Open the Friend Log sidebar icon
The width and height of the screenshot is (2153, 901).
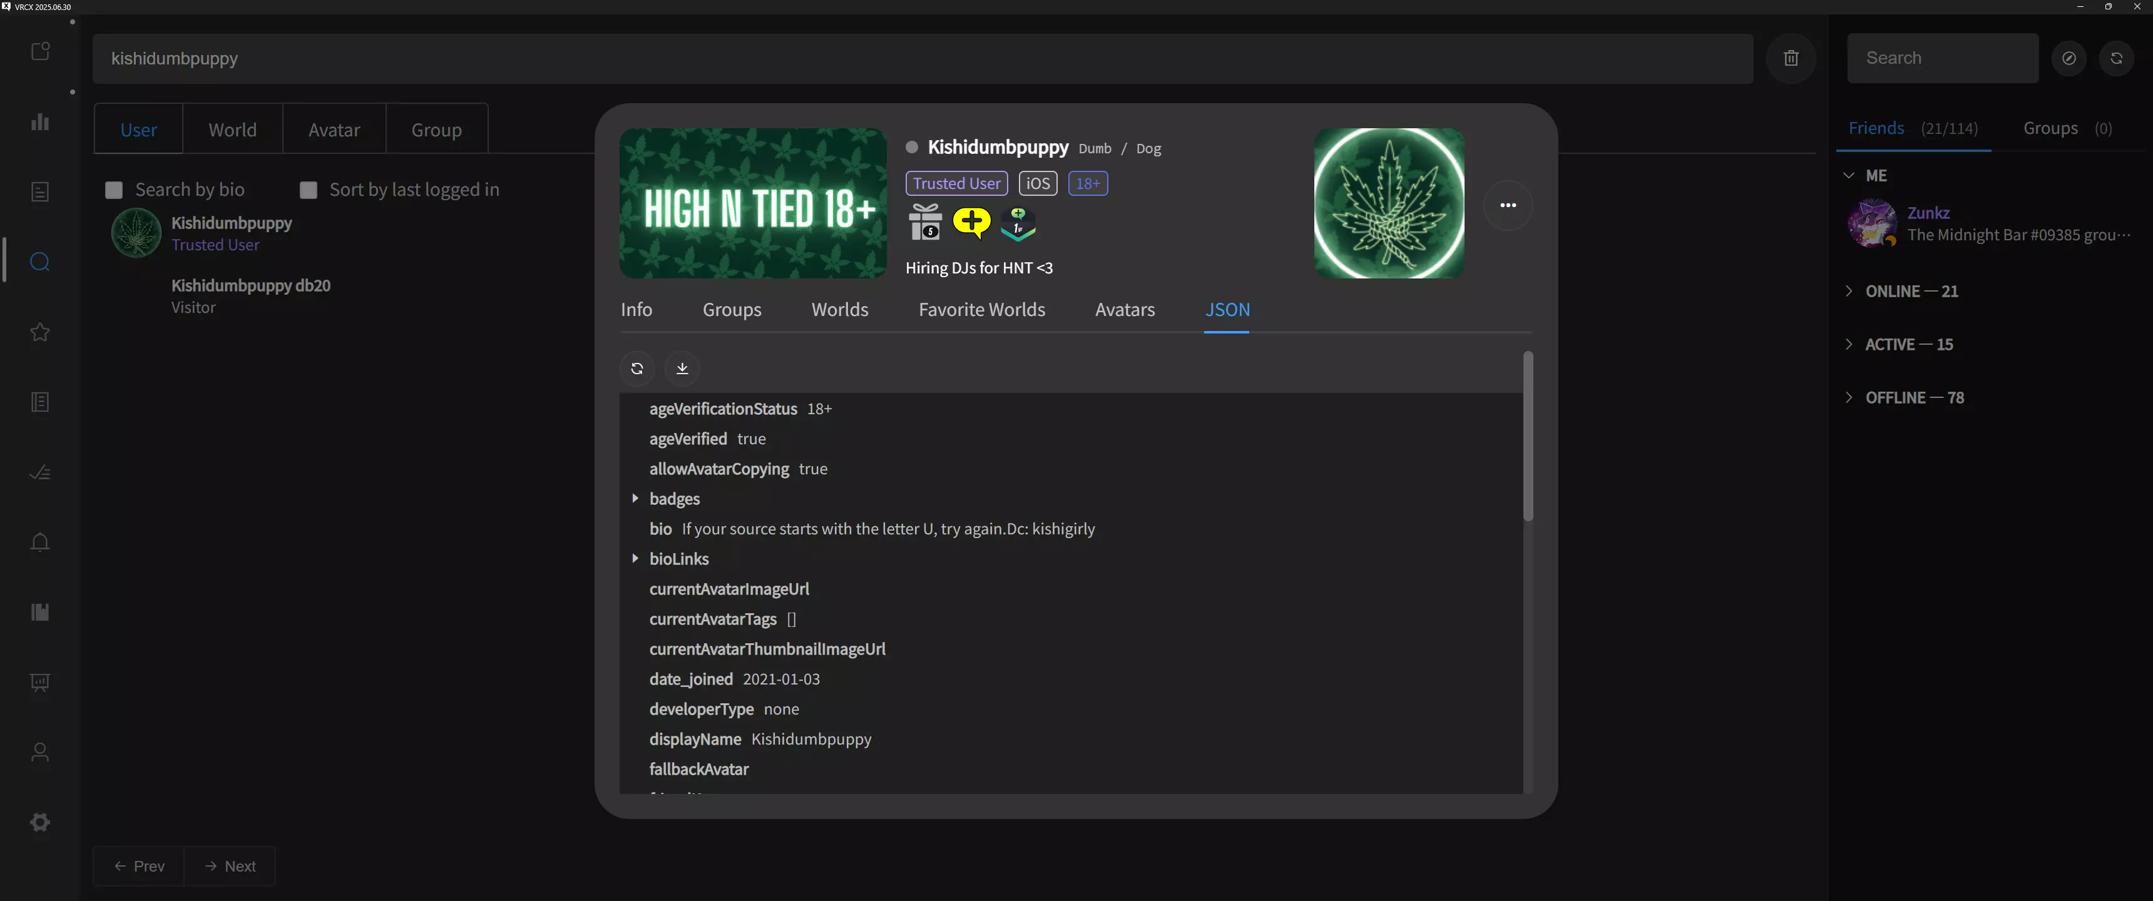[40, 403]
